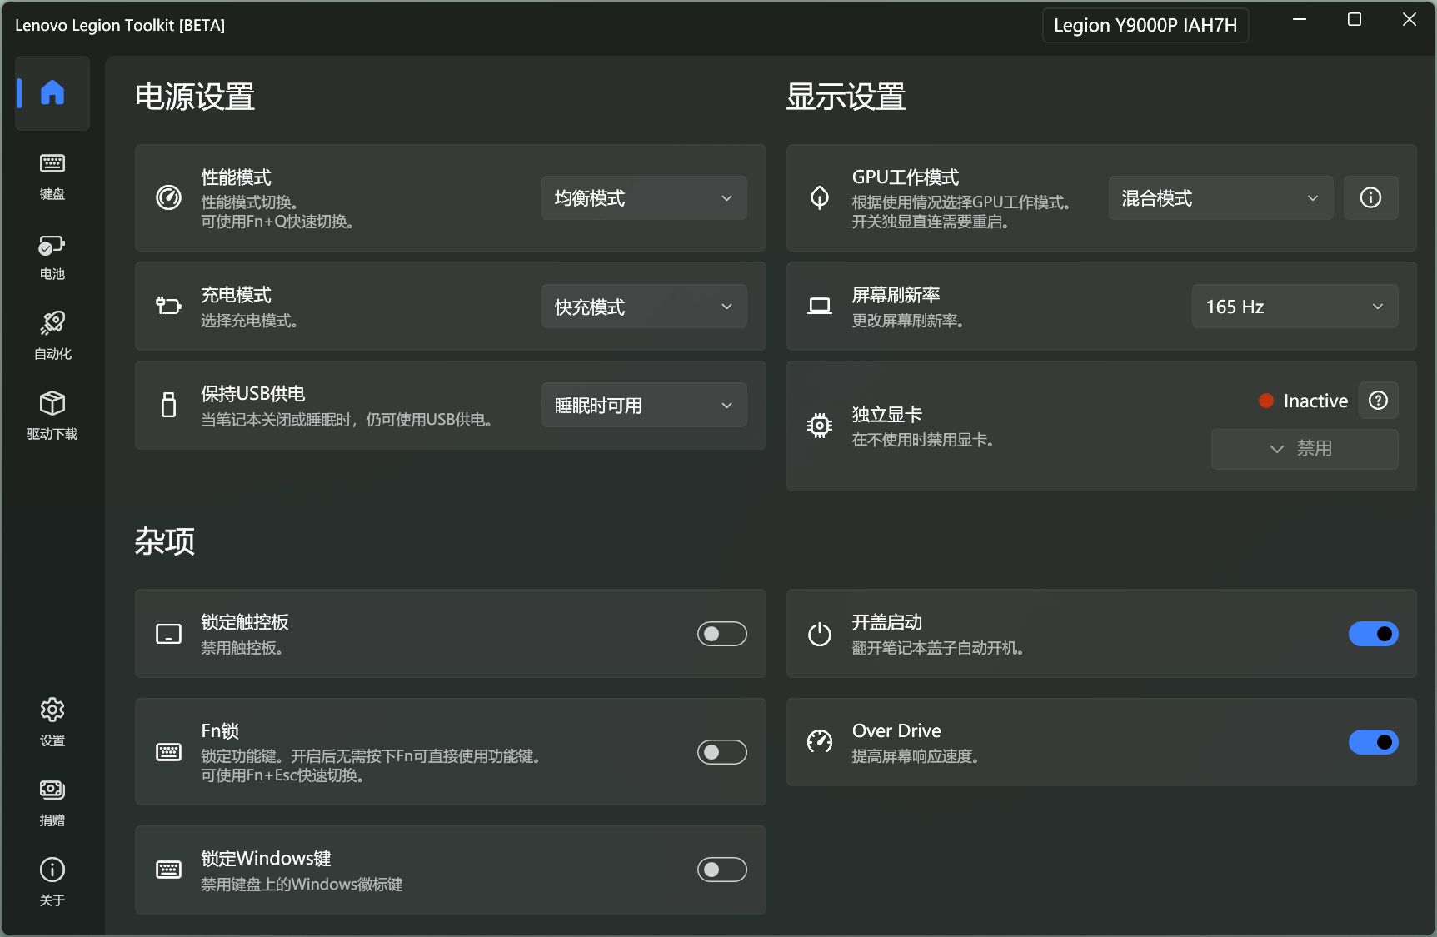The height and width of the screenshot is (937, 1437).
Task: Show GPU working mode info
Action: pos(1370,197)
